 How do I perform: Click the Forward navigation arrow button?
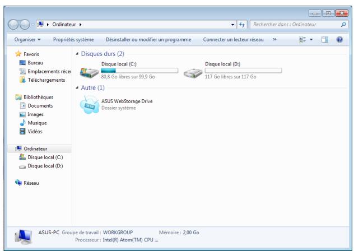point(25,25)
